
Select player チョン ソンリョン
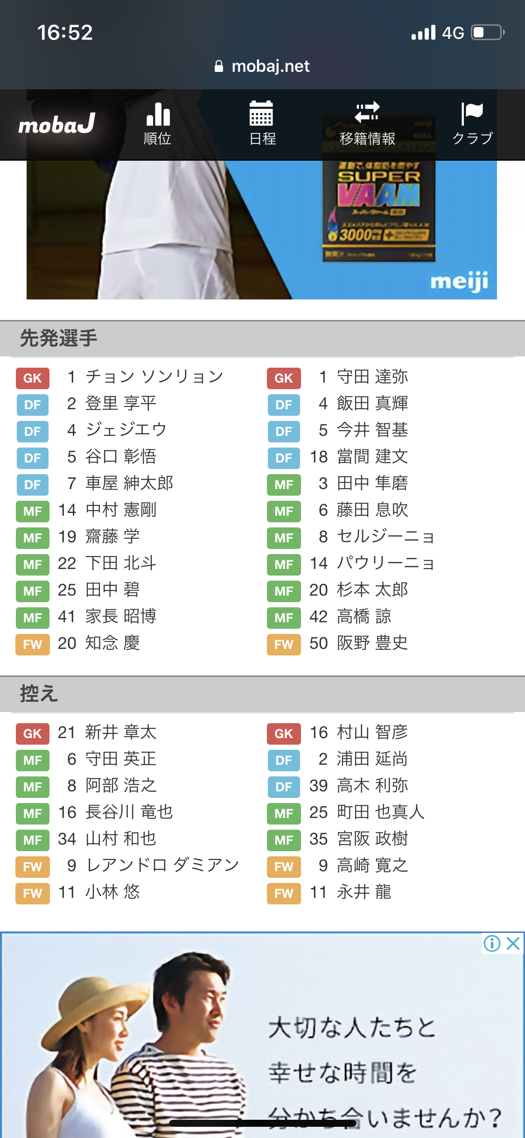[154, 377]
